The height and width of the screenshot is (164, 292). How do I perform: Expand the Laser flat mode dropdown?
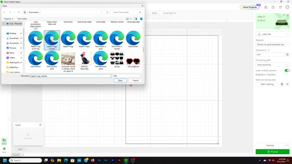click(x=273, y=34)
